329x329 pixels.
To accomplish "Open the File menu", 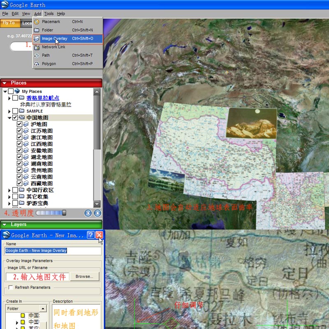I will tap(5, 14).
